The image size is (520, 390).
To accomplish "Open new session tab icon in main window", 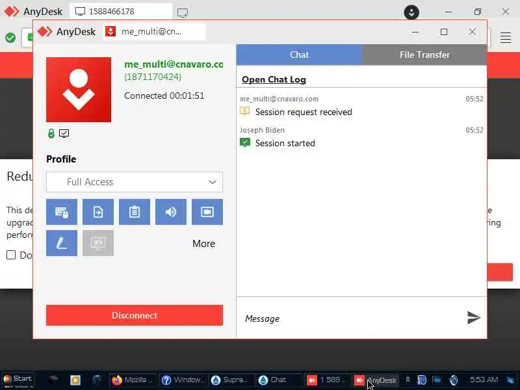I will 183,12.
